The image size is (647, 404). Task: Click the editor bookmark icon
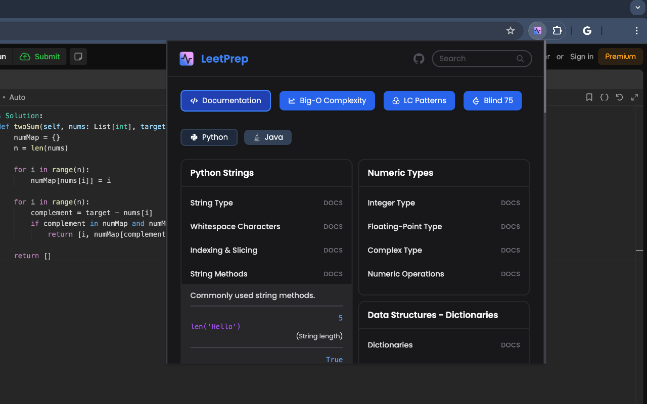(x=589, y=97)
